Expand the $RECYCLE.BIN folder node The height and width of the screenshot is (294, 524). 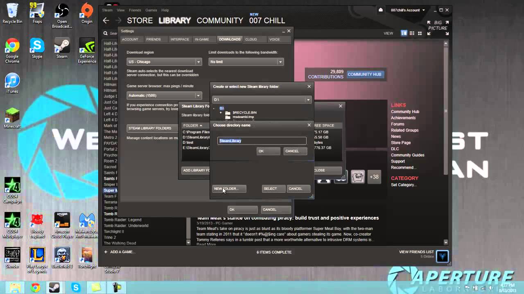click(221, 112)
